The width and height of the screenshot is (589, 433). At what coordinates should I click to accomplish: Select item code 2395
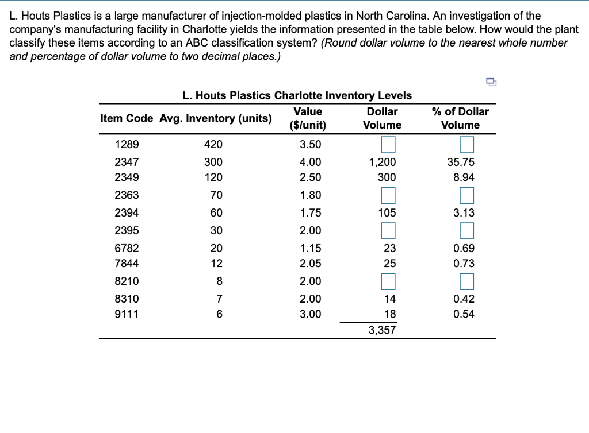tap(127, 230)
